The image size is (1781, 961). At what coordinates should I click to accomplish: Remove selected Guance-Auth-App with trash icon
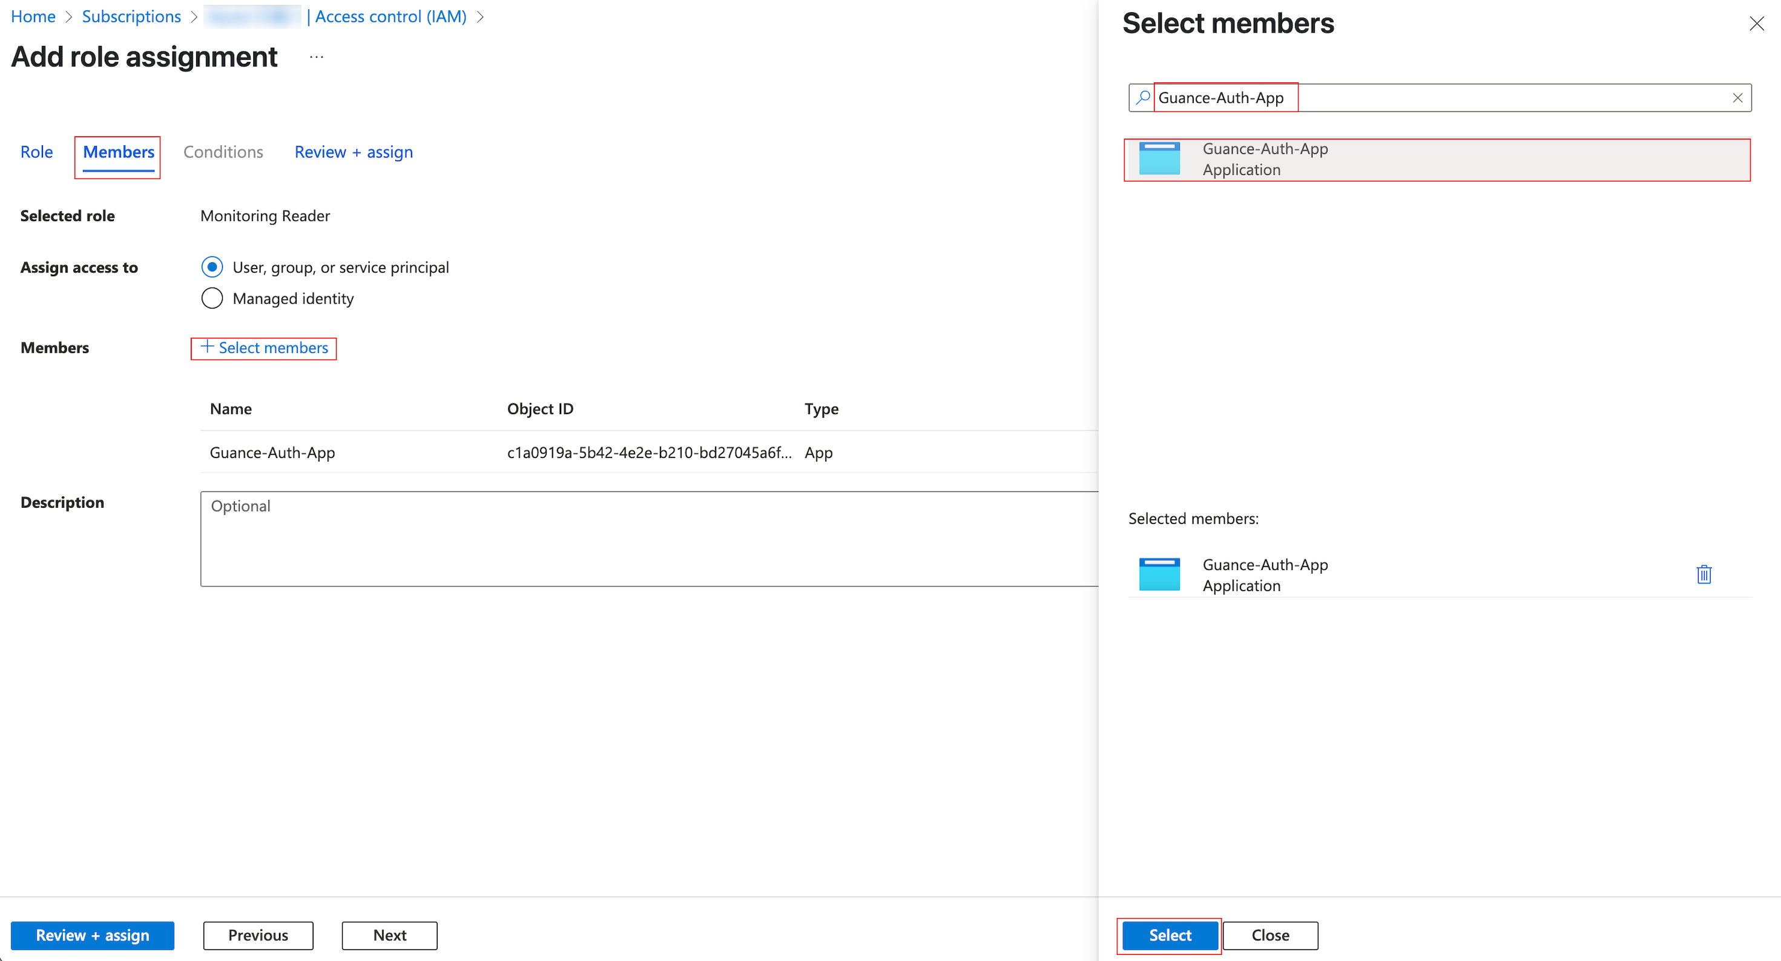point(1704,574)
